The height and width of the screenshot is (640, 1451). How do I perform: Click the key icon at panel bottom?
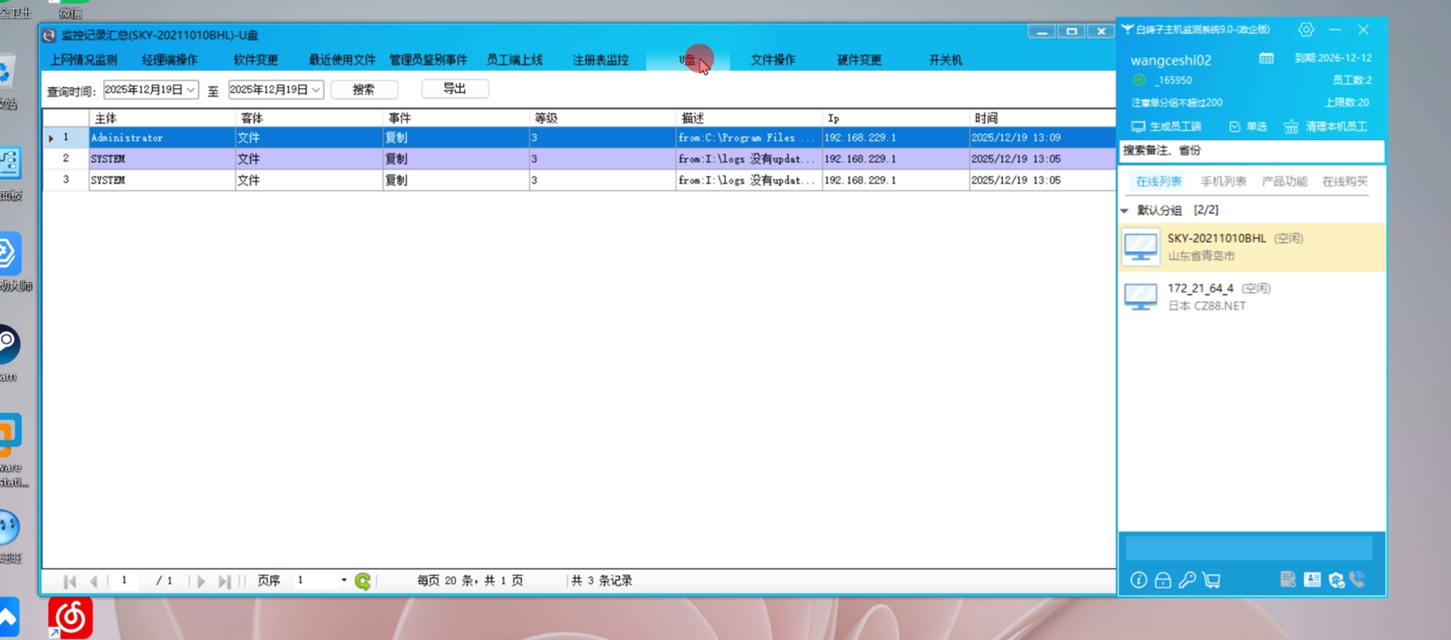pos(1187,580)
